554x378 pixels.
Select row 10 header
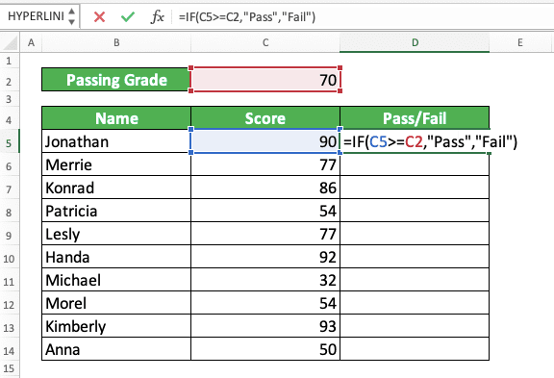[10, 258]
